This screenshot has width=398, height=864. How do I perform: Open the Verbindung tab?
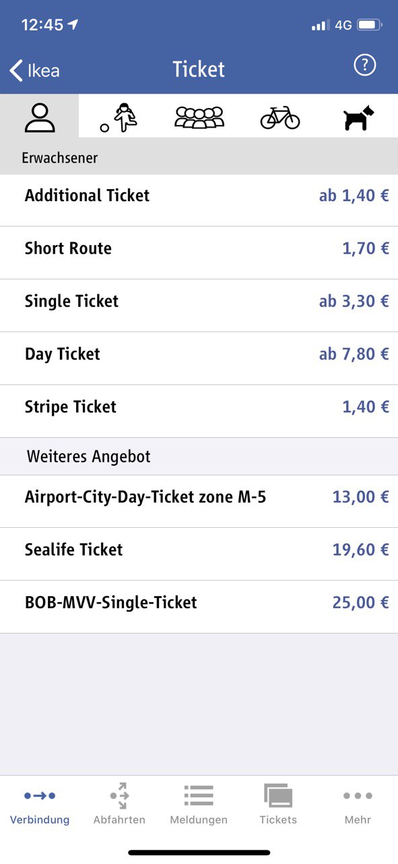(40, 807)
